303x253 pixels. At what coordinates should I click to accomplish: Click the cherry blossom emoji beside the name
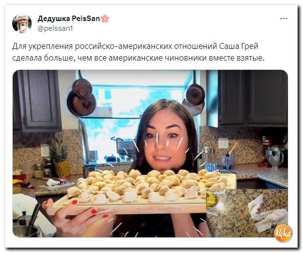[105, 19]
